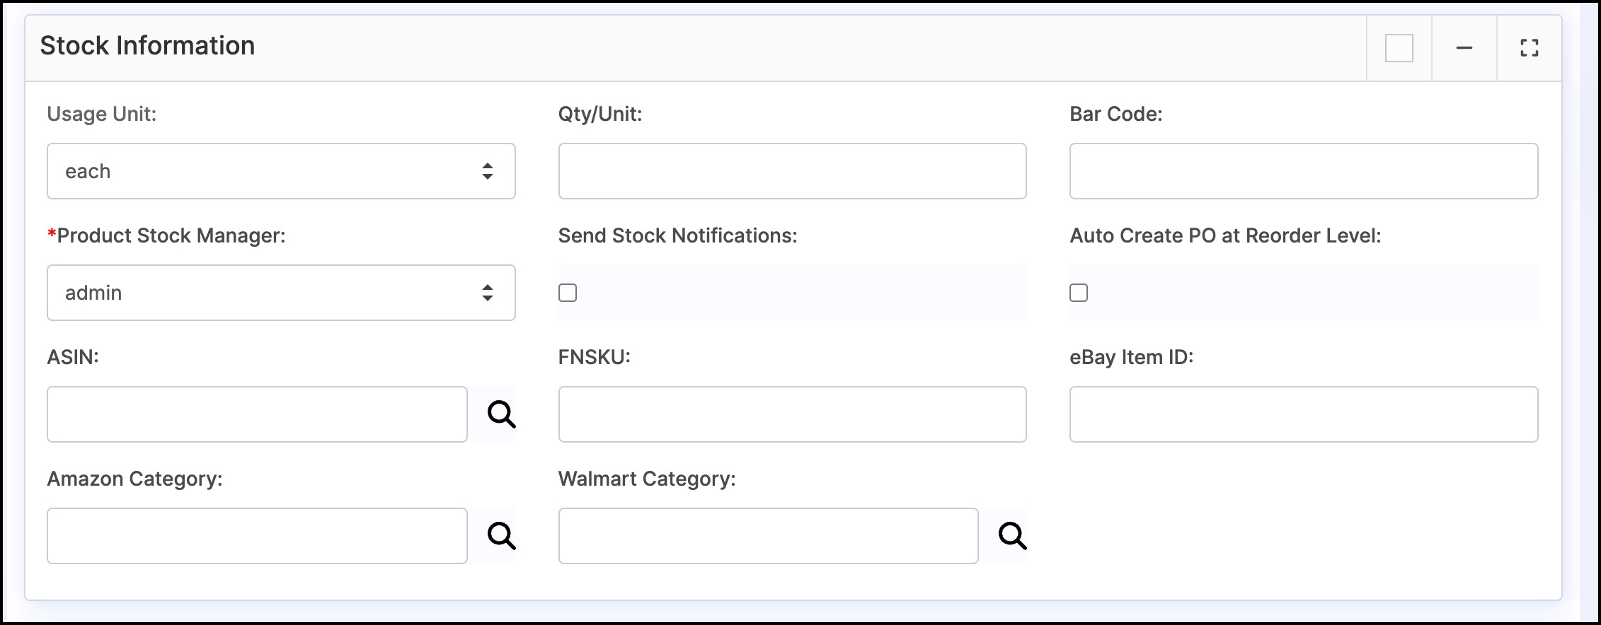Viewport: 1601px width, 625px height.
Task: Click the ASIN search magnifier icon
Action: (x=501, y=414)
